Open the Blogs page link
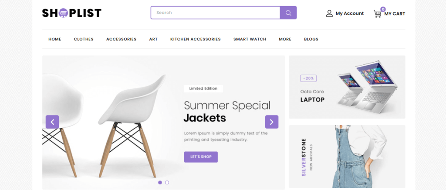 (x=311, y=39)
